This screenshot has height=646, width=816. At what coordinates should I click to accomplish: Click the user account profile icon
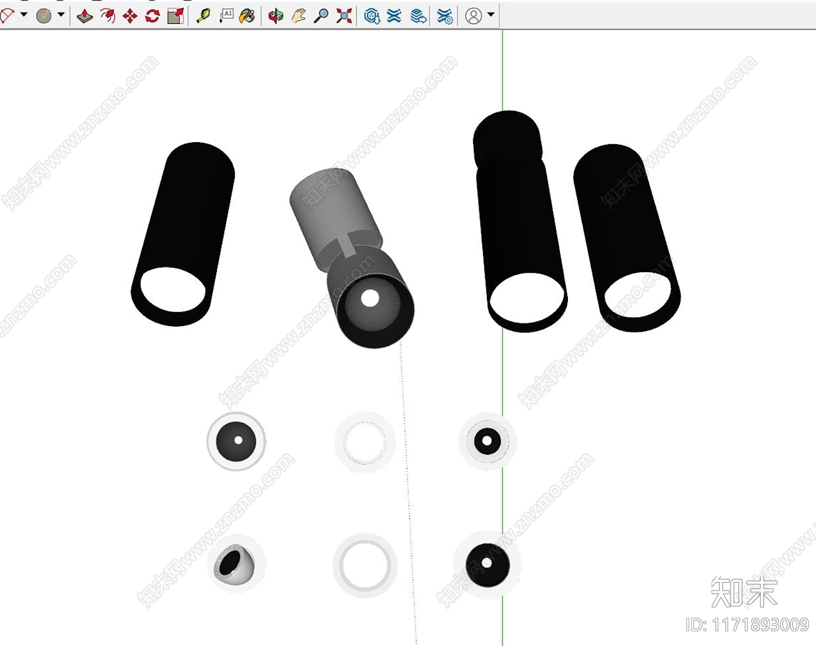(474, 16)
